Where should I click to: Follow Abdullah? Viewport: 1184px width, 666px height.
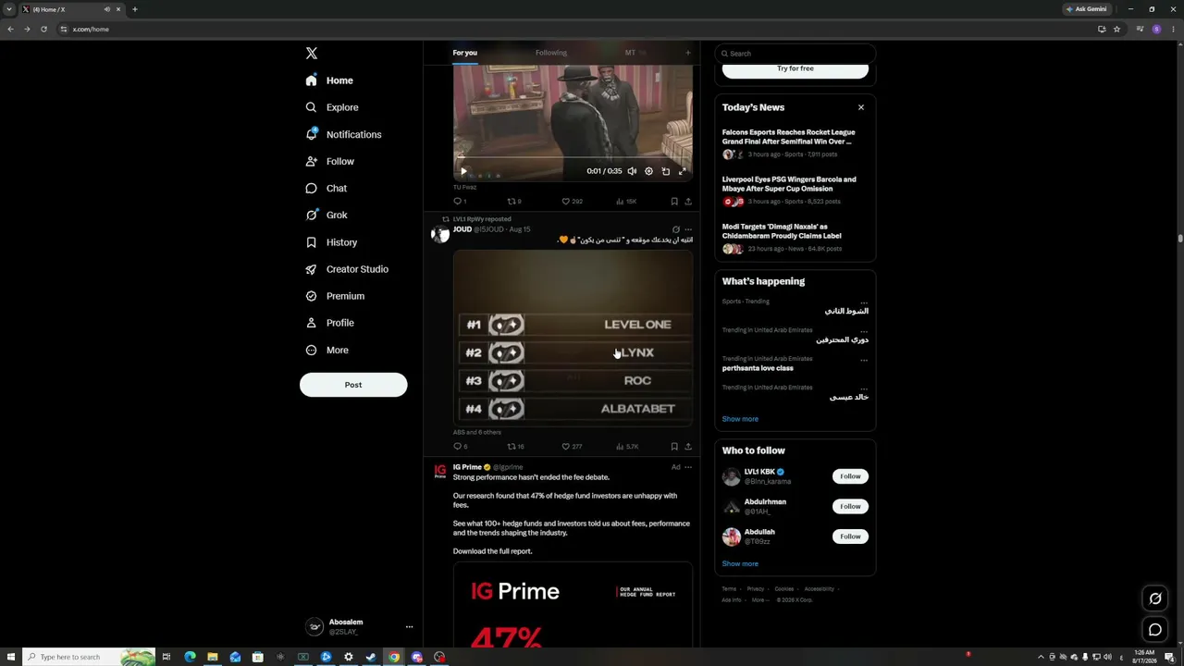[850, 536]
